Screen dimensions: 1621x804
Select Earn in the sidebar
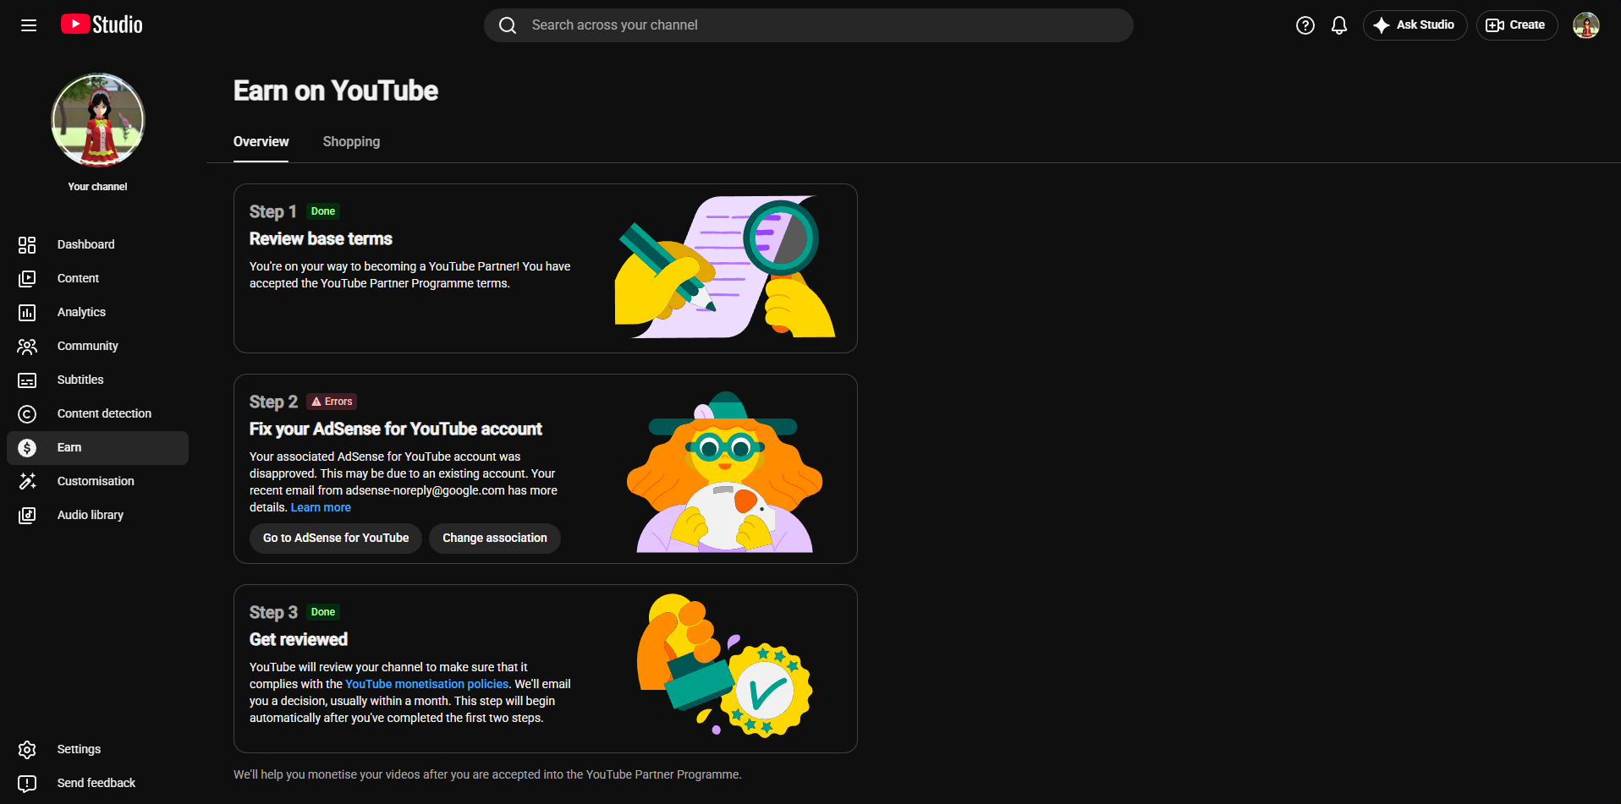click(97, 448)
